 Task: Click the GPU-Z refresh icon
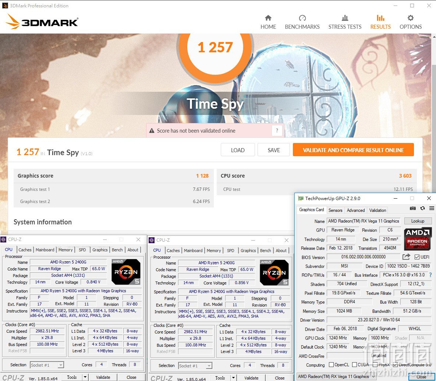(x=423, y=208)
